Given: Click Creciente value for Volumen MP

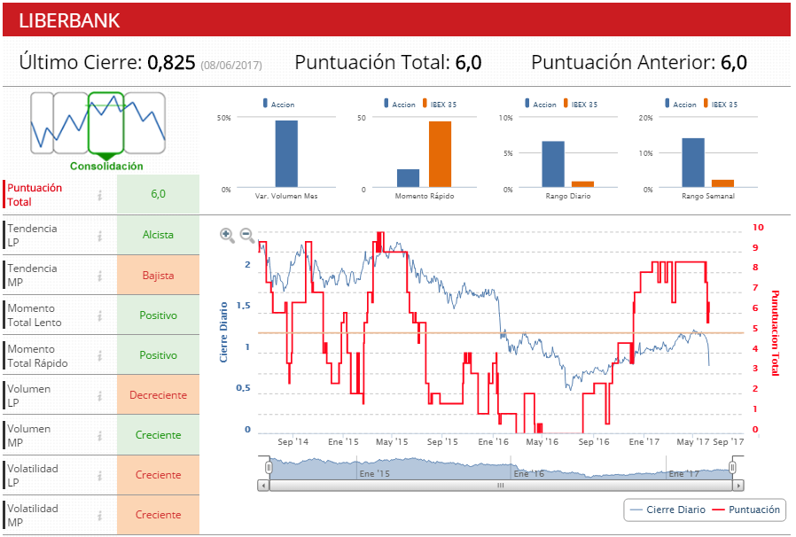Looking at the screenshot, I should [158, 435].
